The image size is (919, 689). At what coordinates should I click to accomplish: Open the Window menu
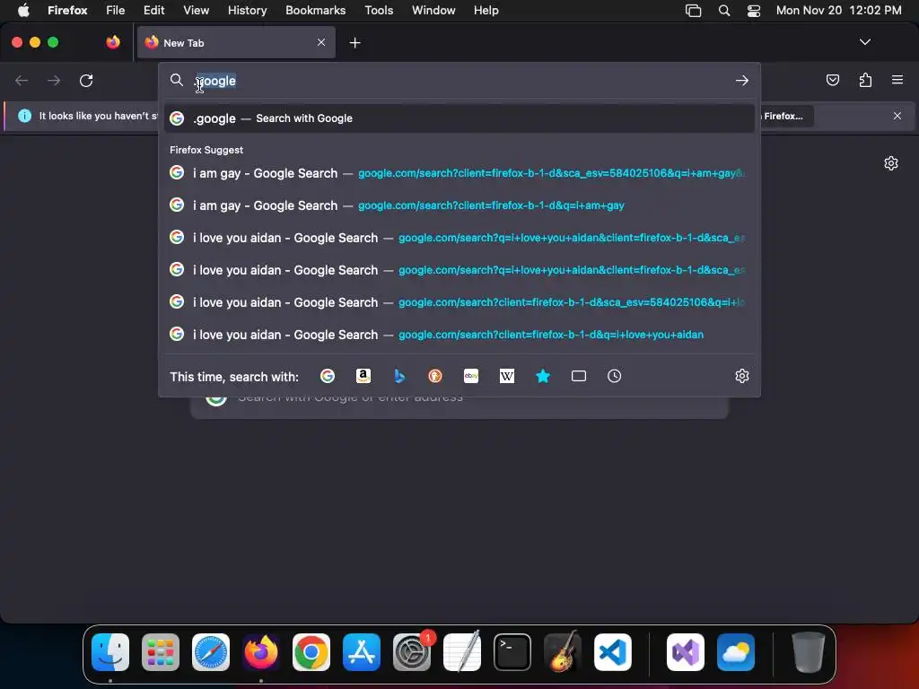433,11
